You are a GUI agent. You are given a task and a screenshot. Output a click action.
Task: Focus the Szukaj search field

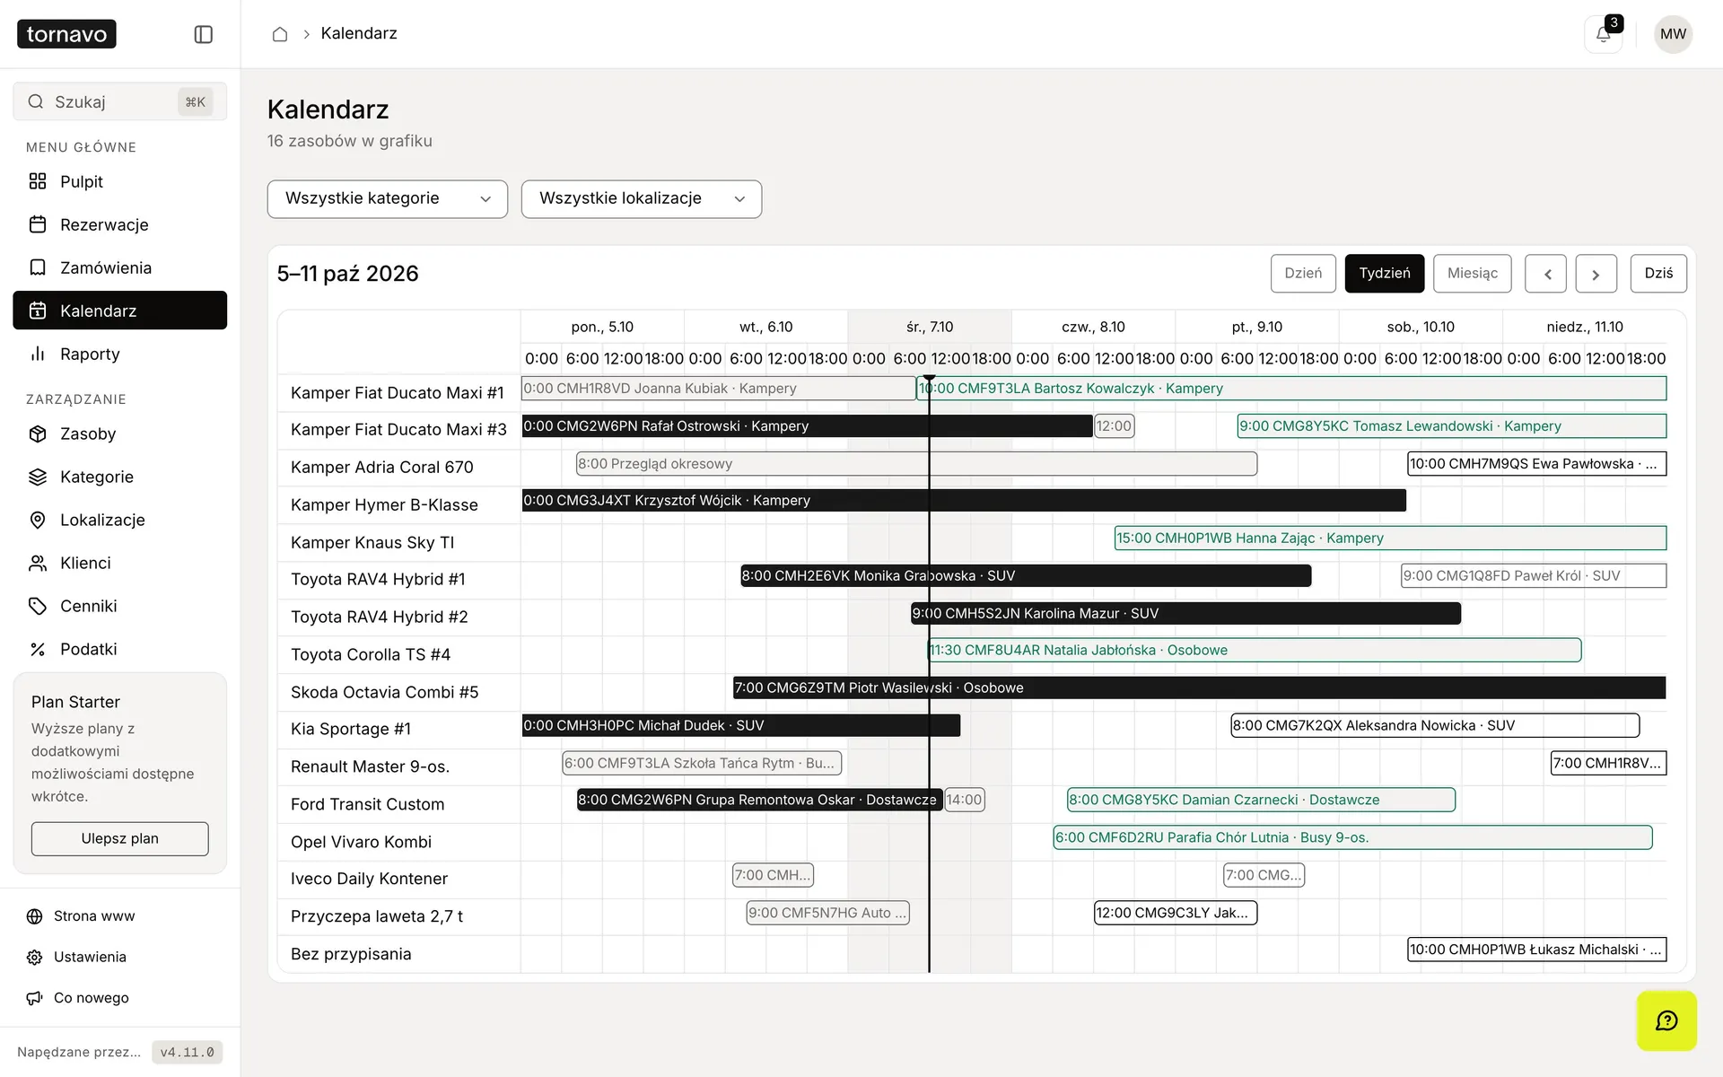pos(120,101)
